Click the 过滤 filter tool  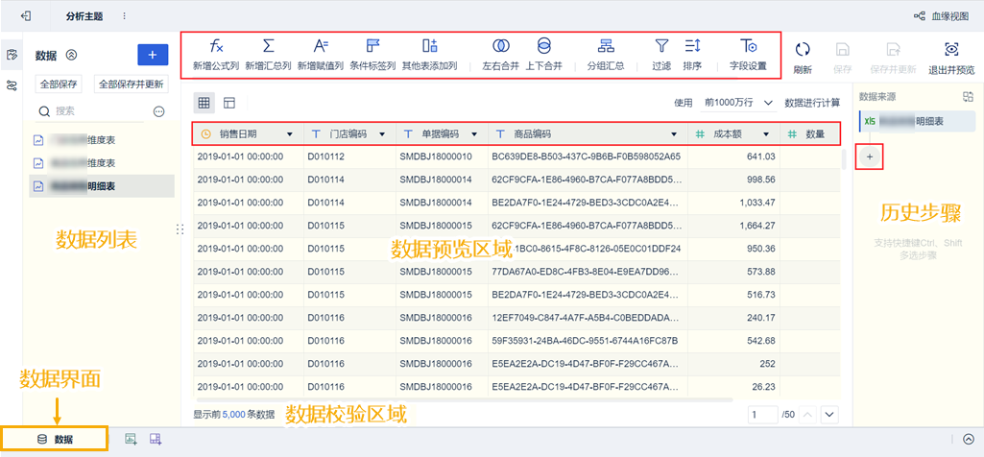pos(661,54)
